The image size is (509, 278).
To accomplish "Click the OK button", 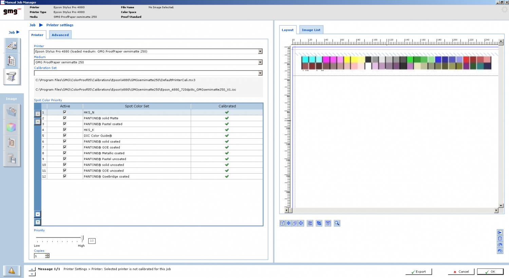I will 490,272.
